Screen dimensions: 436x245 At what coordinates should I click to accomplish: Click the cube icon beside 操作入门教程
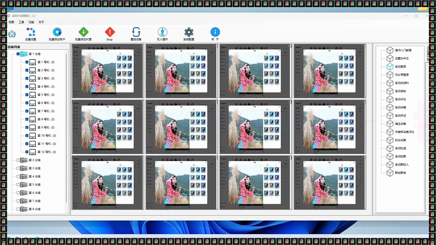[390, 50]
